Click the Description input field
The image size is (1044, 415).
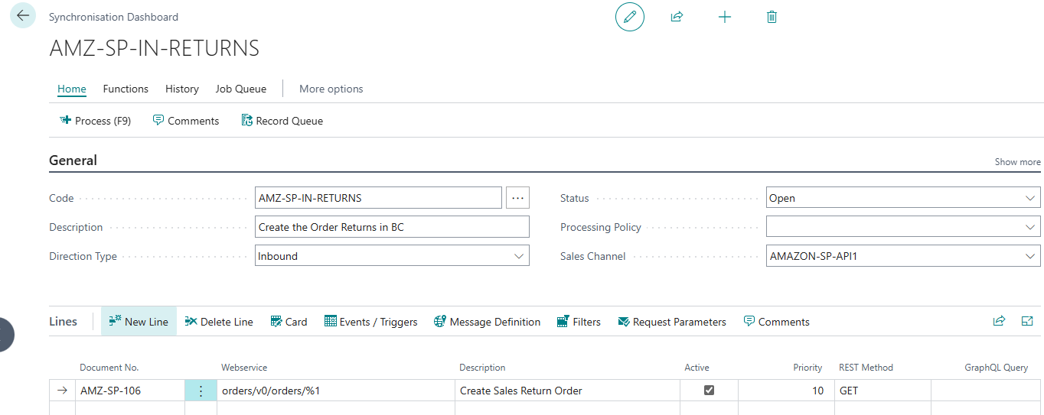click(x=392, y=227)
